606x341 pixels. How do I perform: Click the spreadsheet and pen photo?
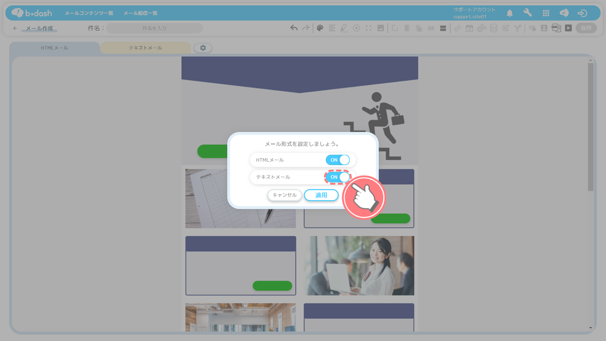pyautogui.click(x=241, y=198)
